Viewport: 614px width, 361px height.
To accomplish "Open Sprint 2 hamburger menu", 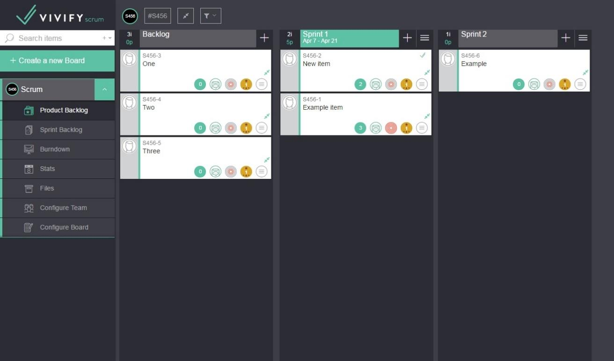I will (583, 38).
